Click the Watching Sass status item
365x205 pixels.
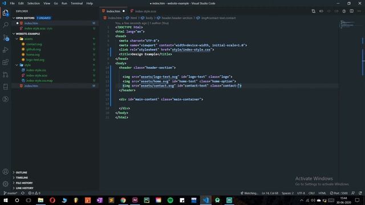pos(249,193)
